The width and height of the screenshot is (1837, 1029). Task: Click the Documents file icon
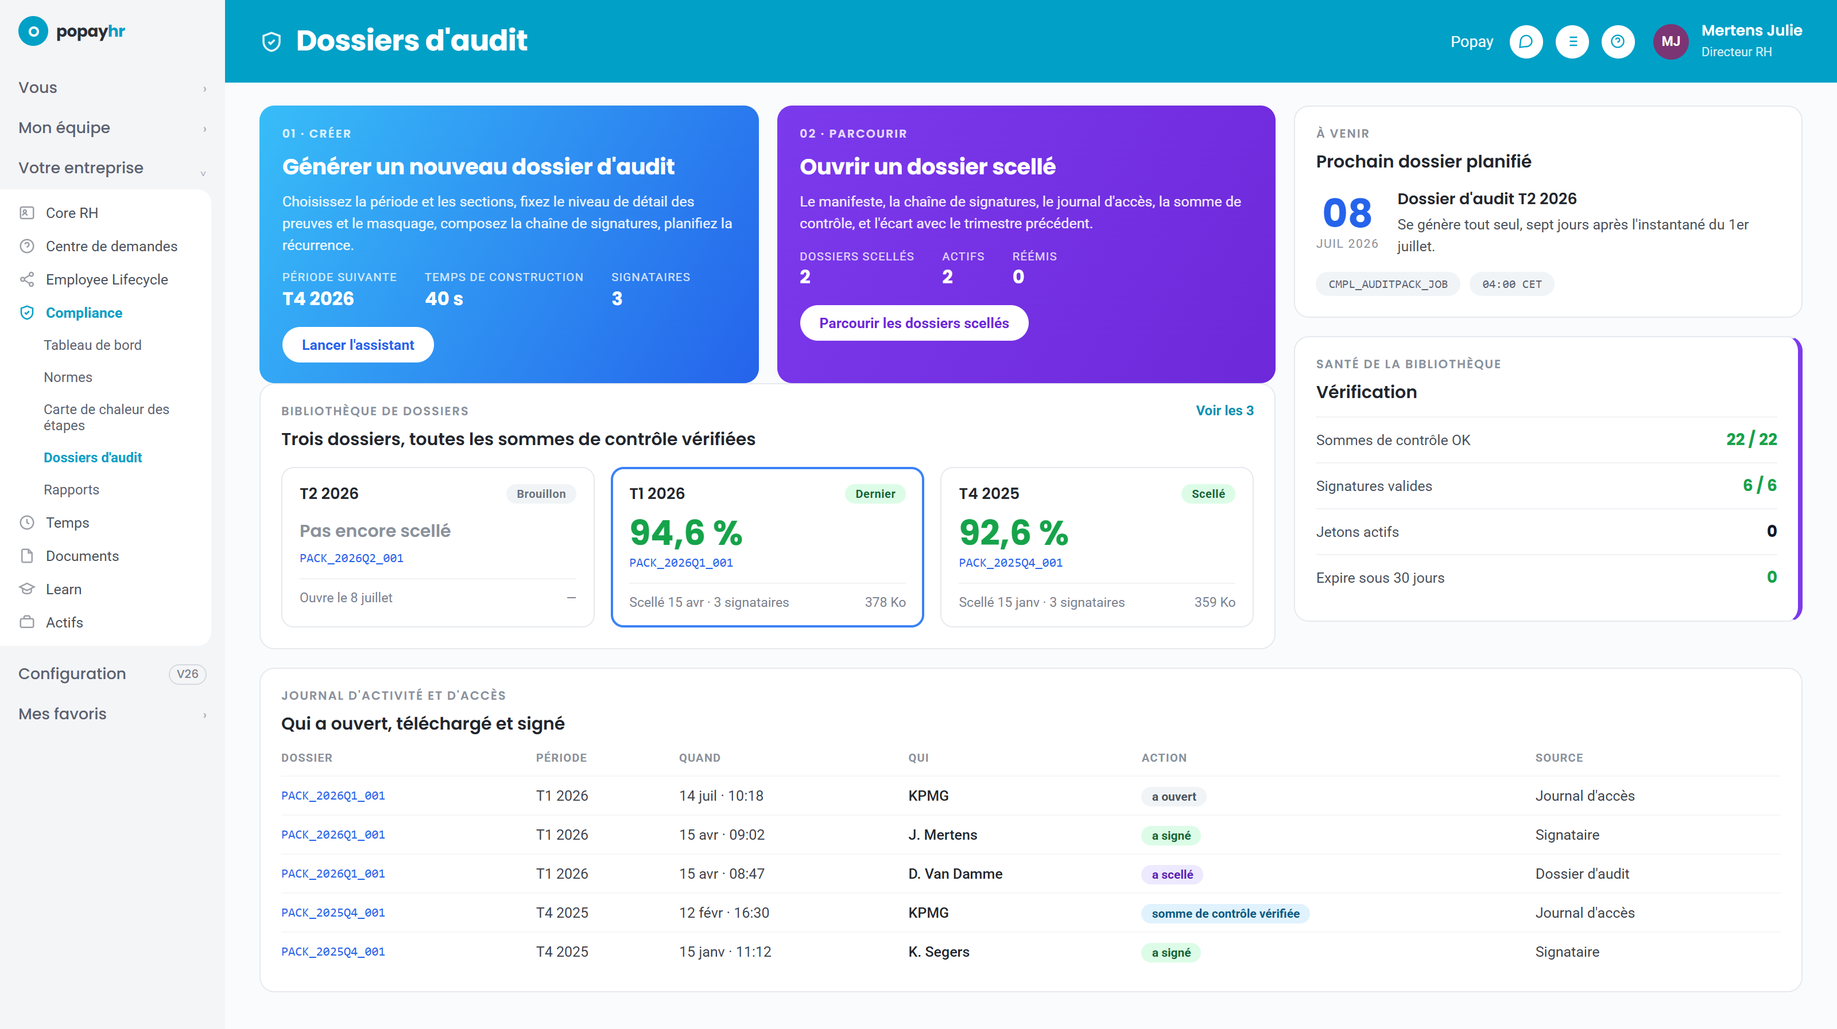click(27, 556)
